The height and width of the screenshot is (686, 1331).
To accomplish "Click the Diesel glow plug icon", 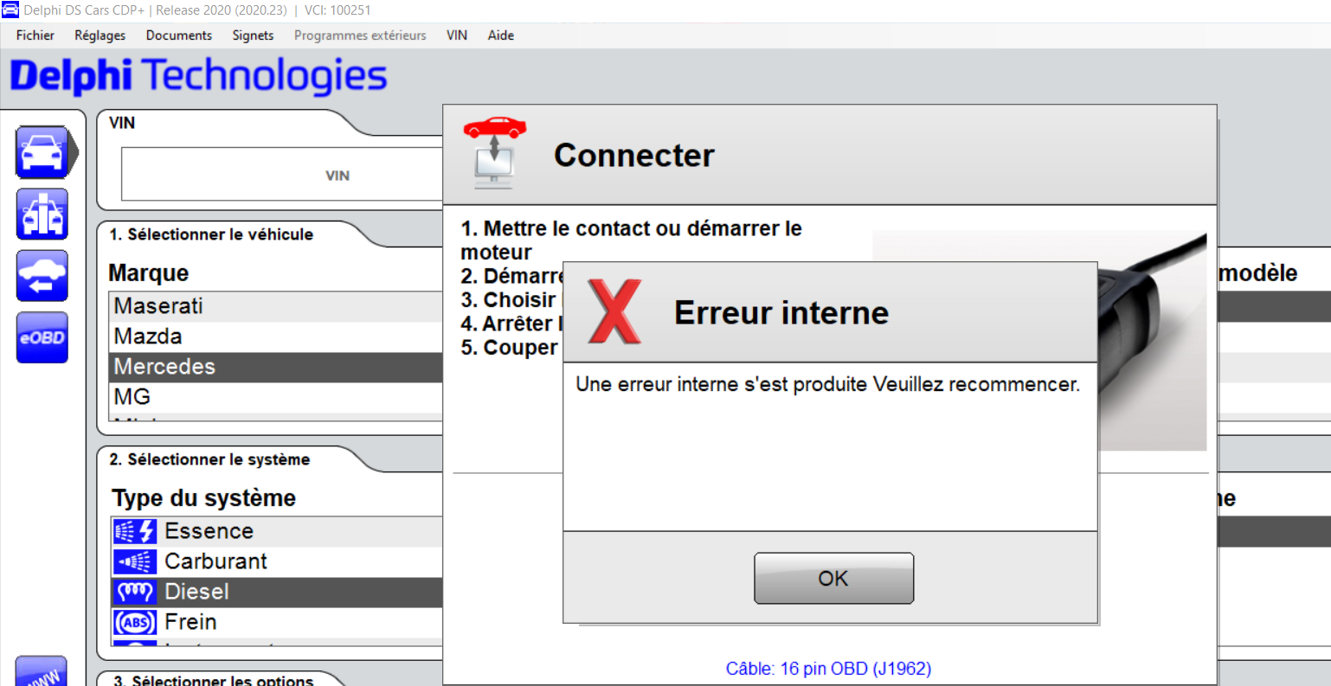I will (x=135, y=592).
